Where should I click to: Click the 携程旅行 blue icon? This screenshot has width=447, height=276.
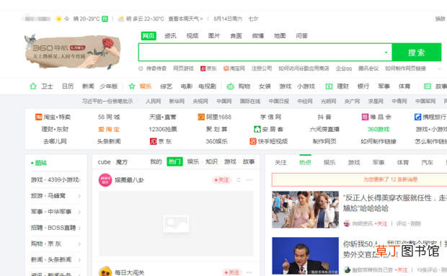(x=417, y=117)
